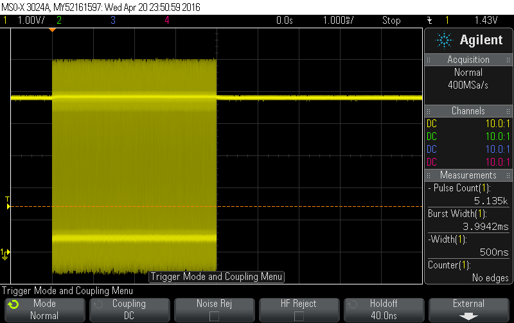This screenshot has height=323, width=514.
Task: Select the pink channel 4 indicator
Action: pyautogui.click(x=166, y=20)
